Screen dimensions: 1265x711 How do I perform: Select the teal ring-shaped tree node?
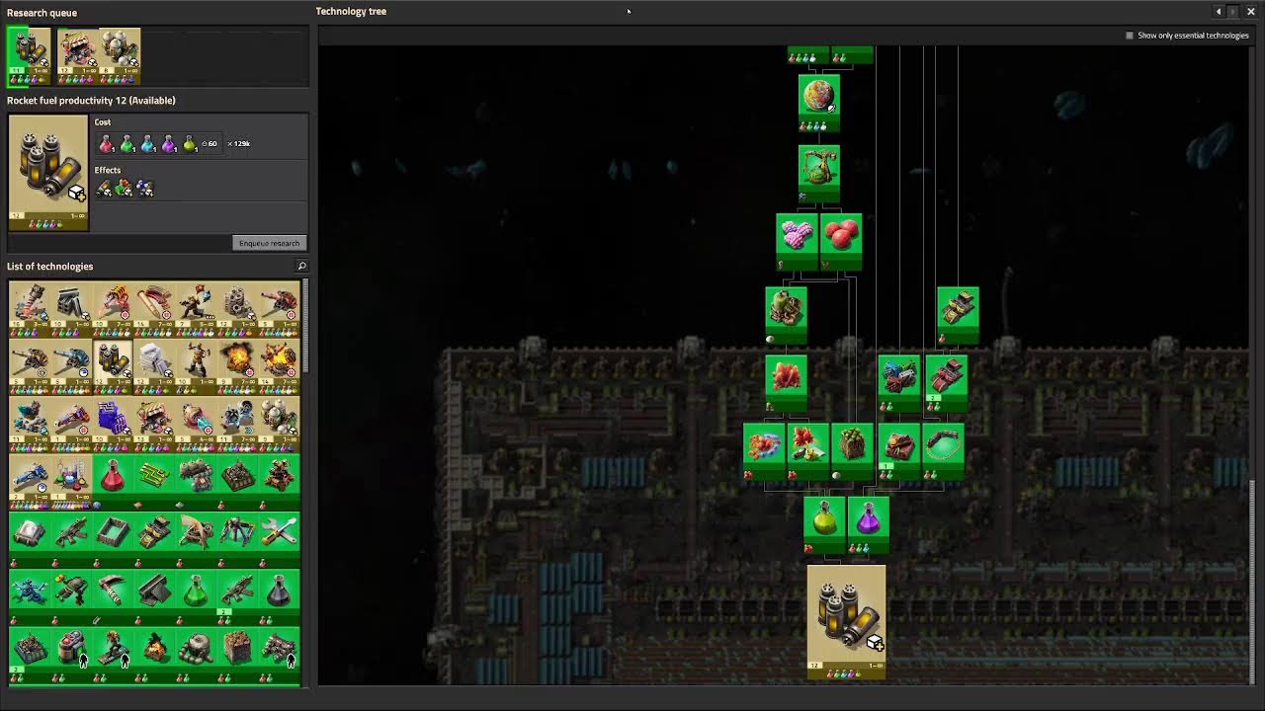coord(943,452)
